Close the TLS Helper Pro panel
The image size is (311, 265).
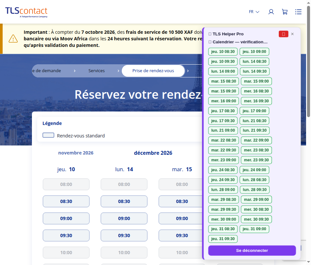(x=292, y=34)
